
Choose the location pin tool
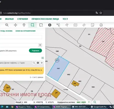[x=24, y=25]
